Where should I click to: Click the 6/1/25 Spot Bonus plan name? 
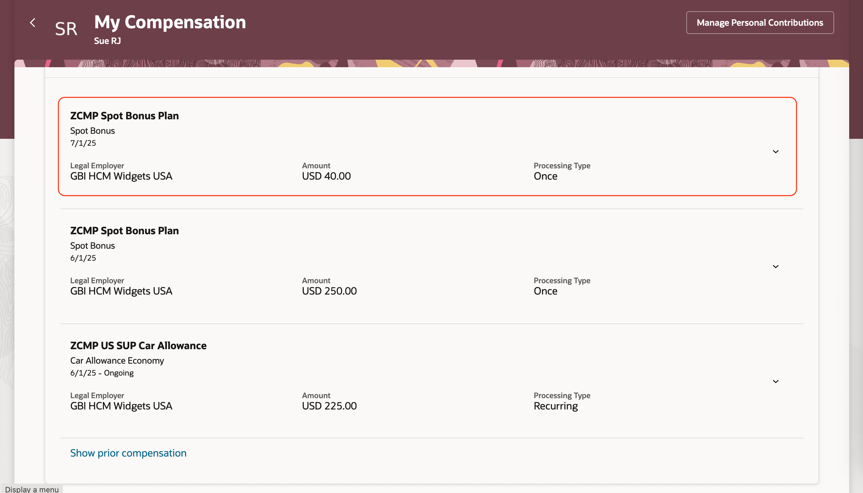124,230
